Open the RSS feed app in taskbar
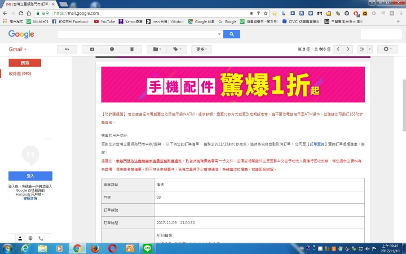The width and height of the screenshot is (406, 254). click(x=130, y=248)
